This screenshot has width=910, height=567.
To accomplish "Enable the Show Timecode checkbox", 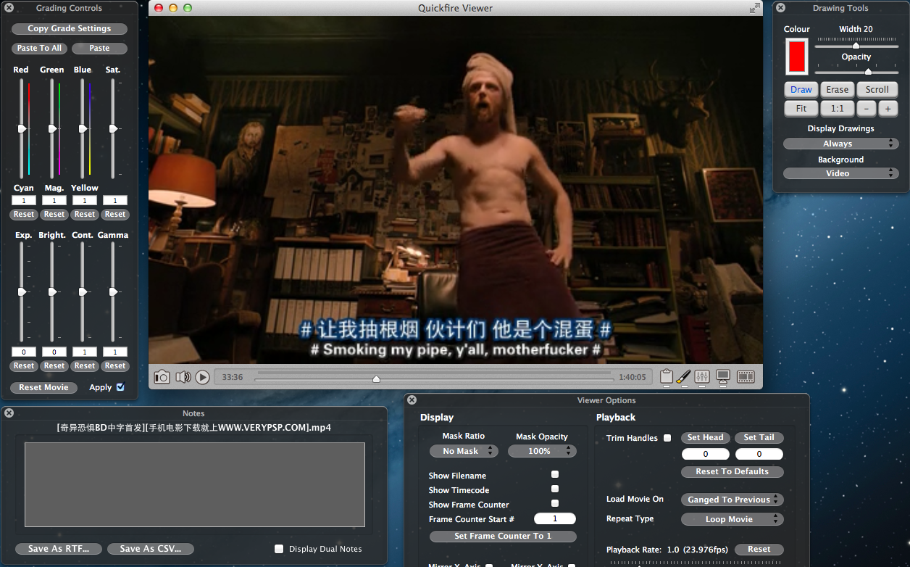I will click(555, 489).
